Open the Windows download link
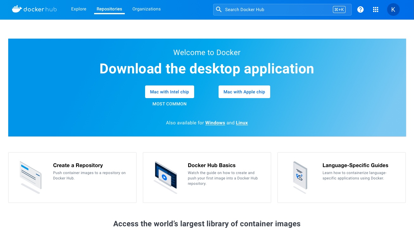The height and width of the screenshot is (238, 414). [x=215, y=123]
